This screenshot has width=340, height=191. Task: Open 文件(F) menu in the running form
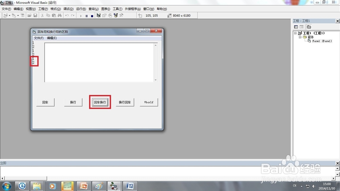(39, 38)
